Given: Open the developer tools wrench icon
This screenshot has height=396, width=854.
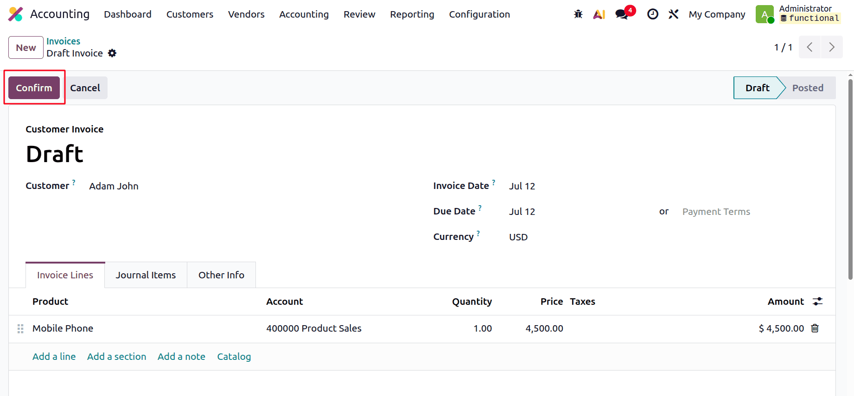Looking at the screenshot, I should [x=674, y=14].
